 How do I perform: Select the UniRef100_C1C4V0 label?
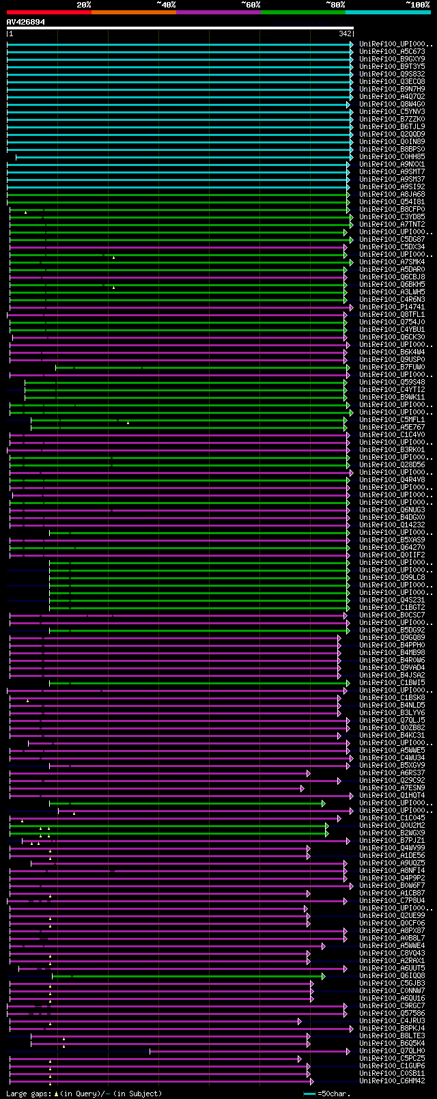(392, 434)
